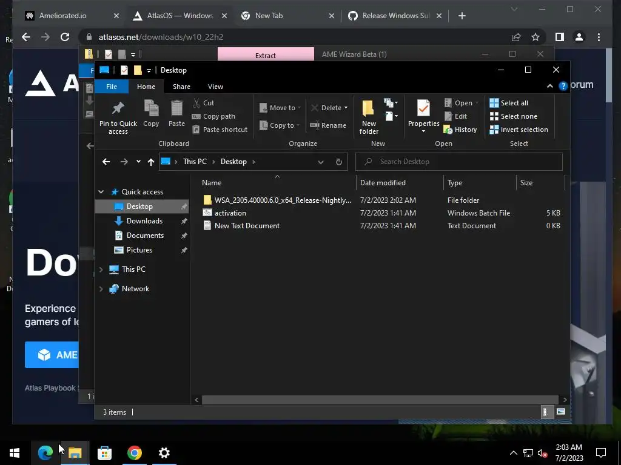Click Paste shortcut in ribbon
The image size is (621, 465).
click(220, 130)
